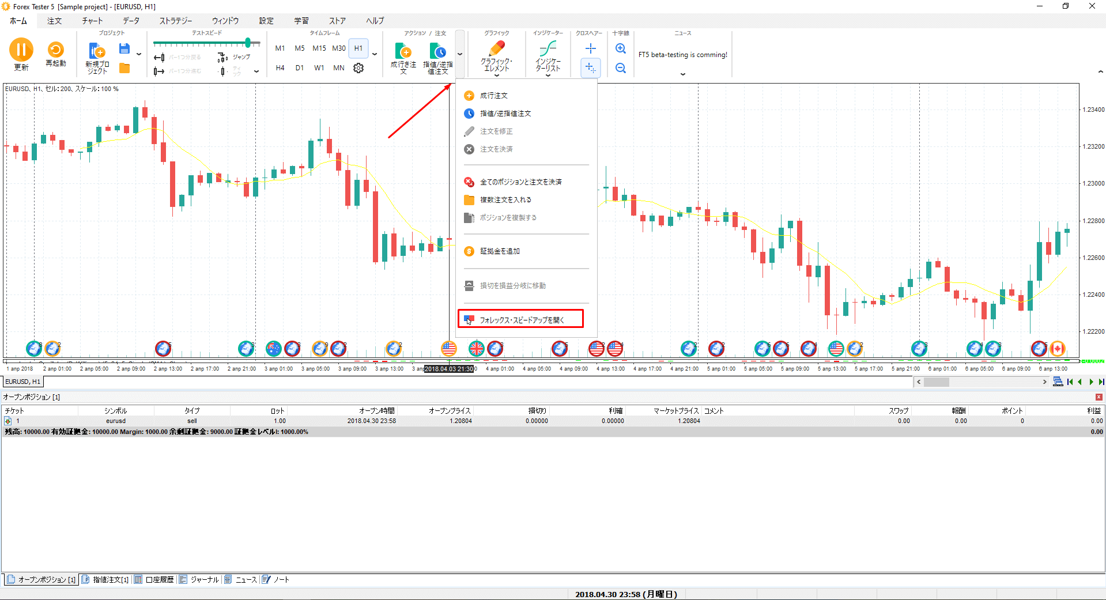This screenshot has height=600, width=1106.
Task: Expand the timeframe group dropdown arrow
Action: point(375,55)
